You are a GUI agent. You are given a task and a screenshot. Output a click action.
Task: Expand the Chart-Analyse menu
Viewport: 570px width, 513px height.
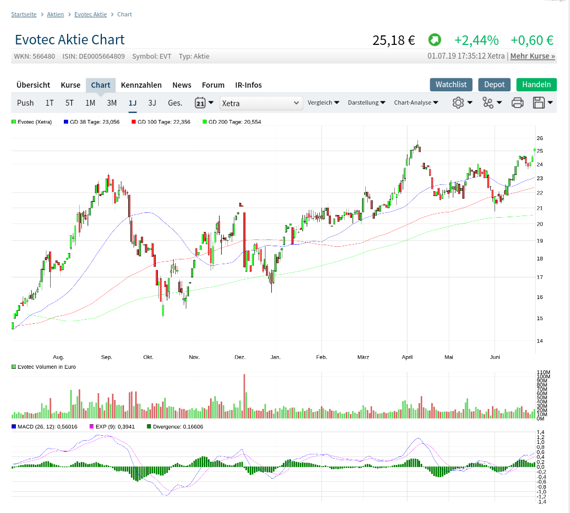[416, 102]
